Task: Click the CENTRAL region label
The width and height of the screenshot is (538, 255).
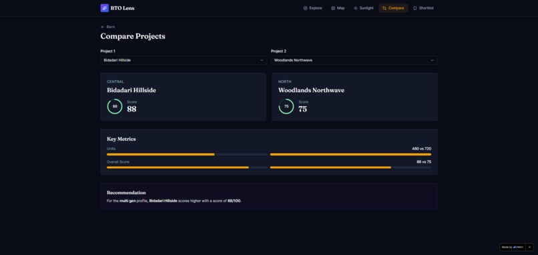Action: pyautogui.click(x=115, y=81)
